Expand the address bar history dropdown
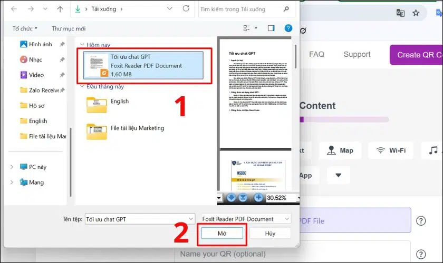 169,9
